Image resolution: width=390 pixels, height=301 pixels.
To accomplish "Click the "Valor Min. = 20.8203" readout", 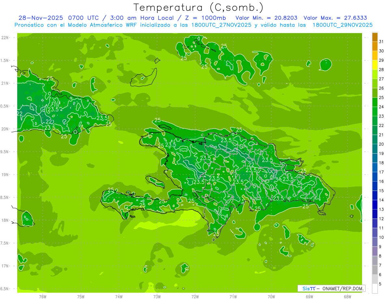I will click(x=266, y=18).
